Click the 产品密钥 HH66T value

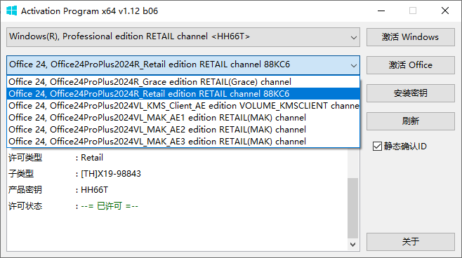click(x=94, y=190)
